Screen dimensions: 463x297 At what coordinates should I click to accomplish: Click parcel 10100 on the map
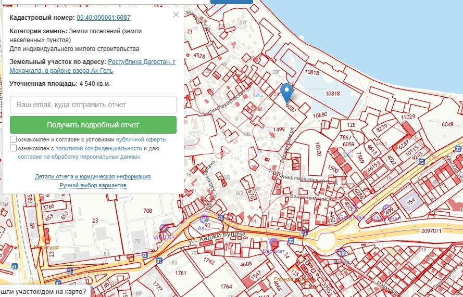point(317,149)
